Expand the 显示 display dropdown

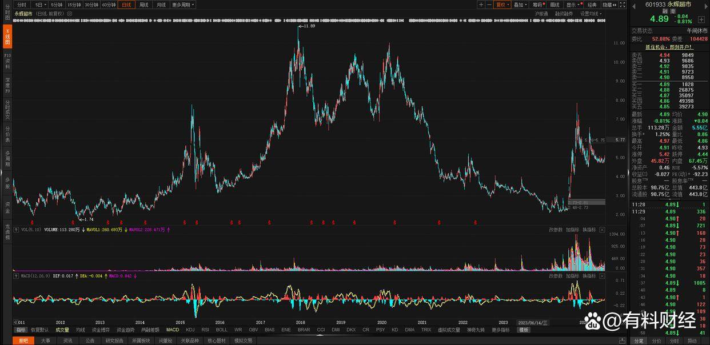tap(573, 5)
